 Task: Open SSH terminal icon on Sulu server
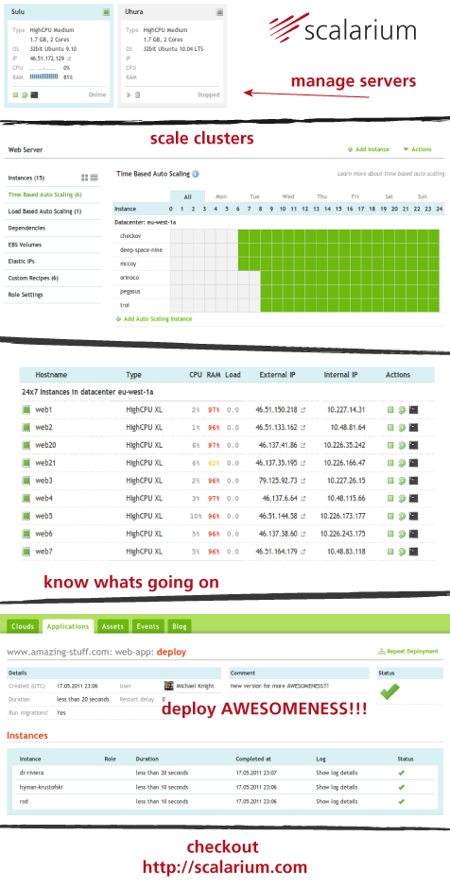(x=35, y=95)
